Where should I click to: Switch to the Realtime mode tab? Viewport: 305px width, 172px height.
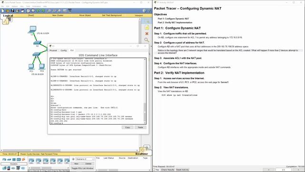[x=142, y=154]
